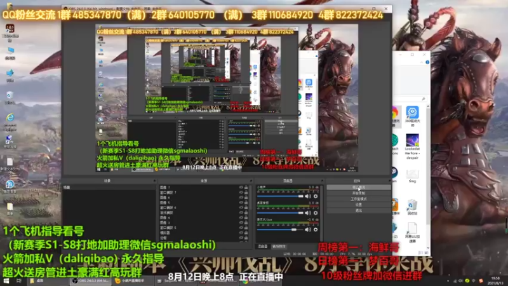Screen dimensions: 508x286
Task: Mute the 桌面音频 channel speaker icon
Action: [x=307, y=213]
